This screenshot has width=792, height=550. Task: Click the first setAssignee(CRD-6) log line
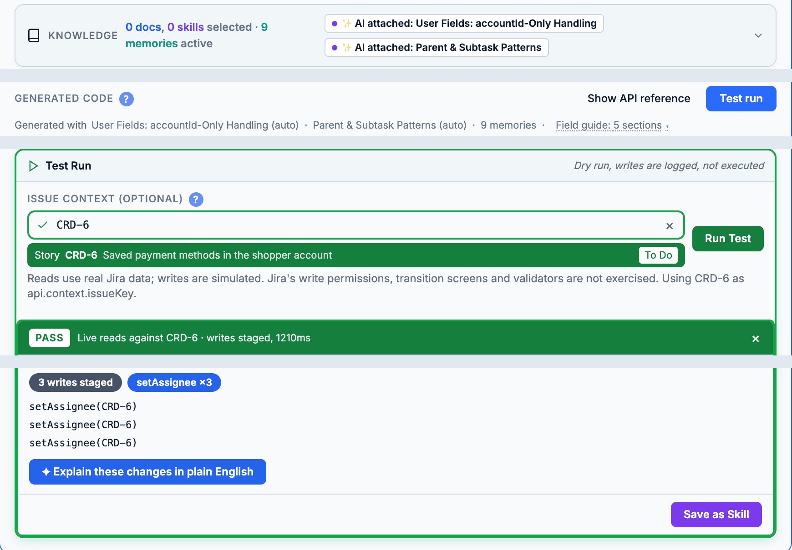coord(83,406)
